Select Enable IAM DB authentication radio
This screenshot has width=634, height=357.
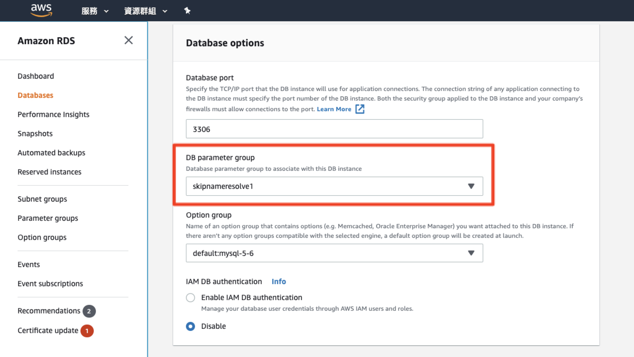tap(190, 297)
